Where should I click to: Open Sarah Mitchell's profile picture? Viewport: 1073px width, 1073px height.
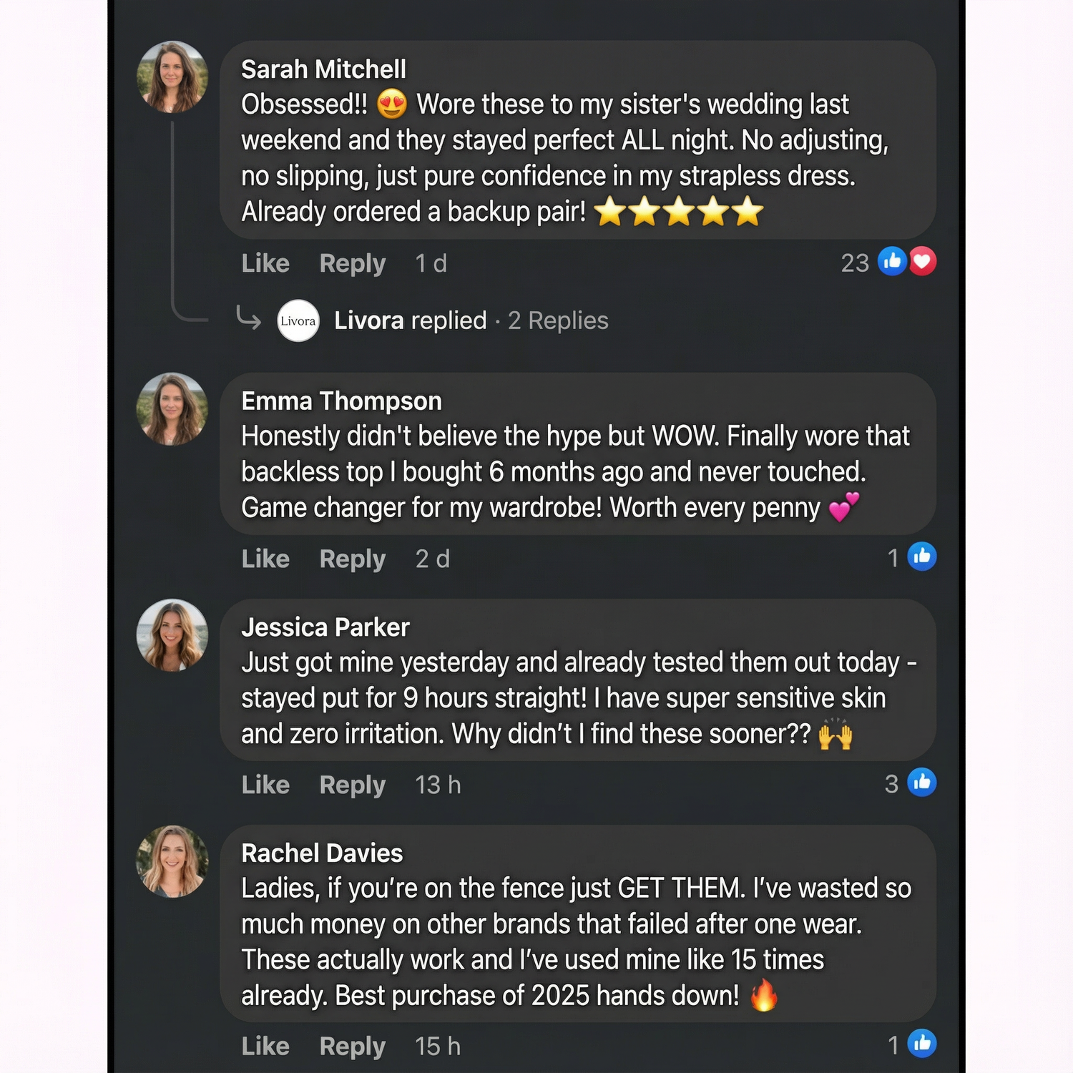[172, 77]
